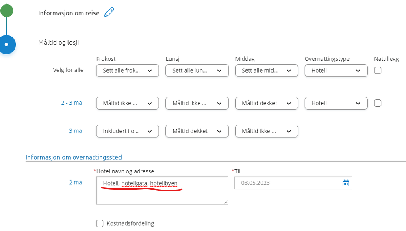Image resolution: width=406 pixels, height=231 pixels.
Task: Click the Overnattingstype column header
Action: coord(327,59)
